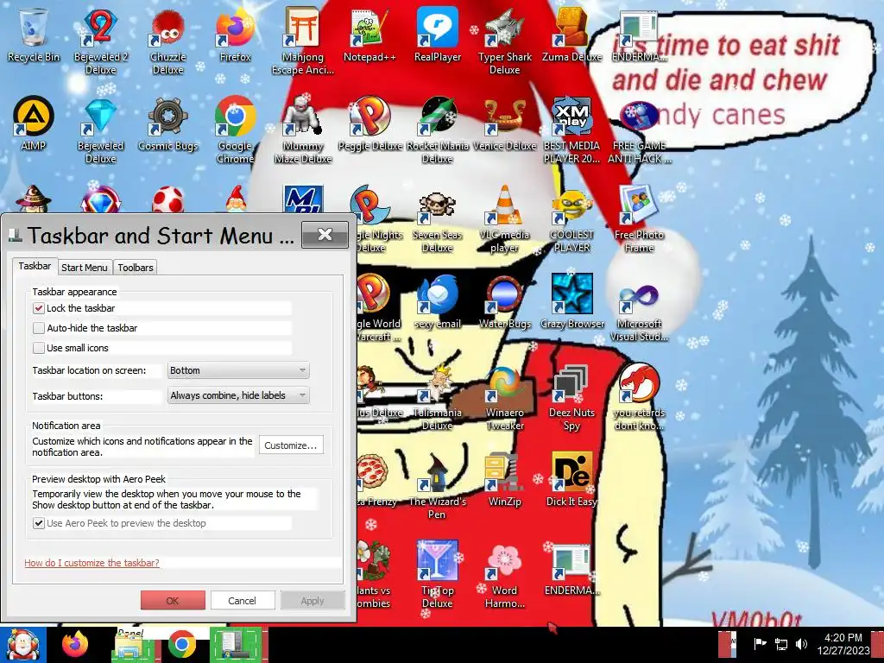Launch VLC media player shortcut
The image size is (884, 663).
(x=504, y=220)
